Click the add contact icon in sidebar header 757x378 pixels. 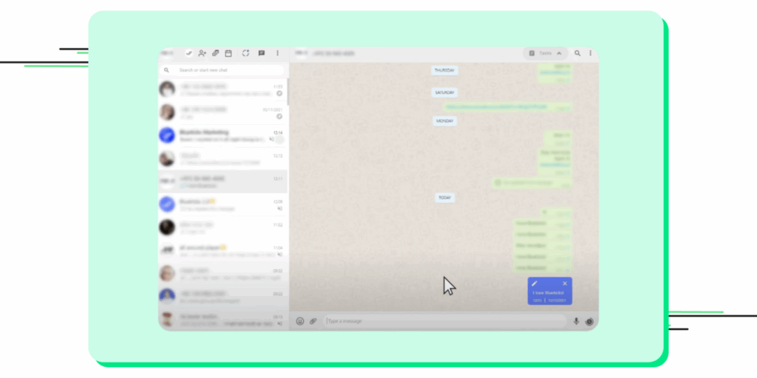[202, 53]
